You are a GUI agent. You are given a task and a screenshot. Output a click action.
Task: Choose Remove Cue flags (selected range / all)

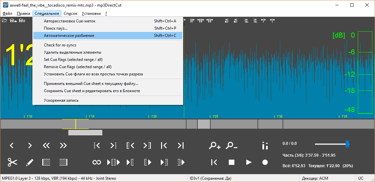108,67
